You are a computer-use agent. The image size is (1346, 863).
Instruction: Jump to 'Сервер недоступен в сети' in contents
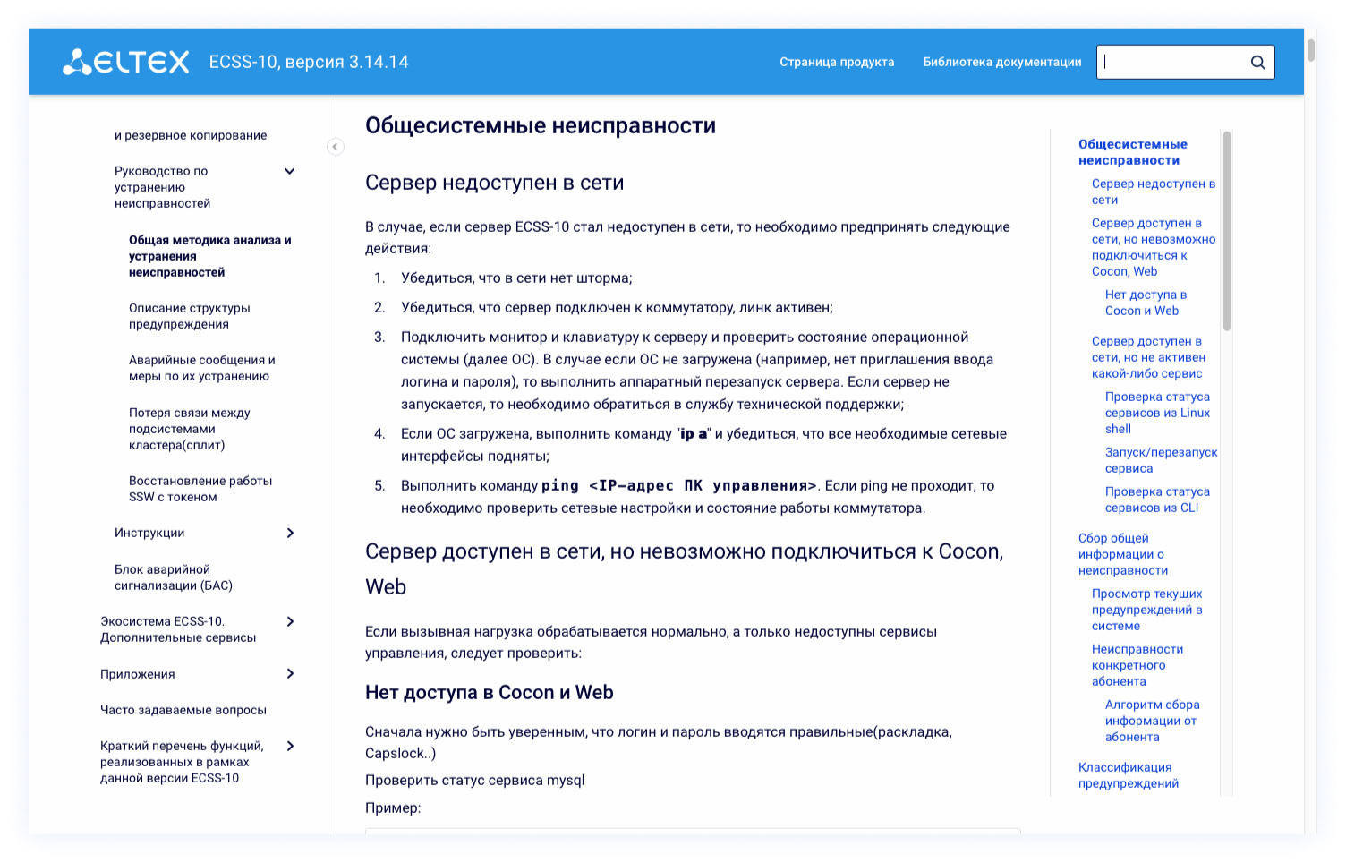click(1153, 192)
